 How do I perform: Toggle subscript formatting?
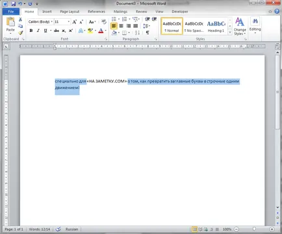point(64,31)
